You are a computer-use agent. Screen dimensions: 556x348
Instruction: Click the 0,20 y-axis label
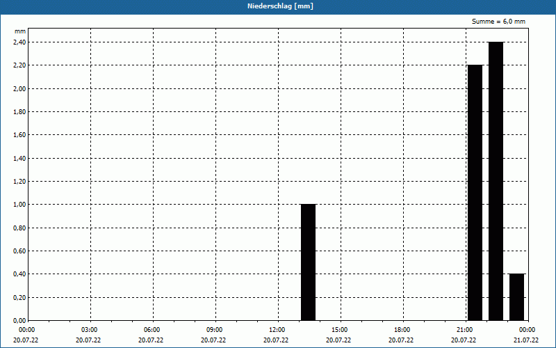(19, 298)
